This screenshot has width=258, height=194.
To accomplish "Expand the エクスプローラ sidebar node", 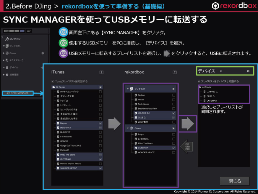I will point(4,60).
